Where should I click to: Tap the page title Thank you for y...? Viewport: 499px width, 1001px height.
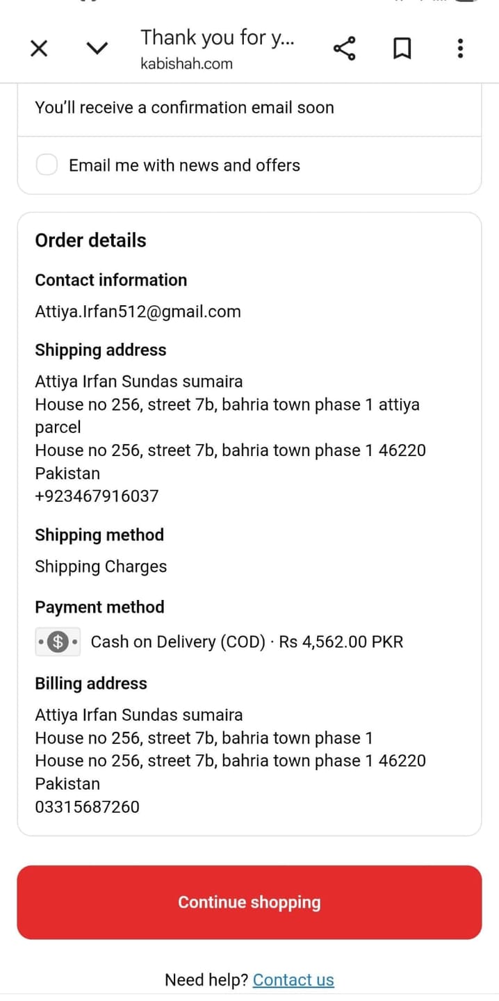pyautogui.click(x=218, y=38)
